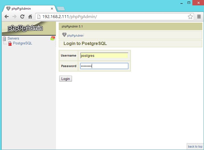Open the Servers tree node
This screenshot has height=150, width=204.
[x=13, y=38]
